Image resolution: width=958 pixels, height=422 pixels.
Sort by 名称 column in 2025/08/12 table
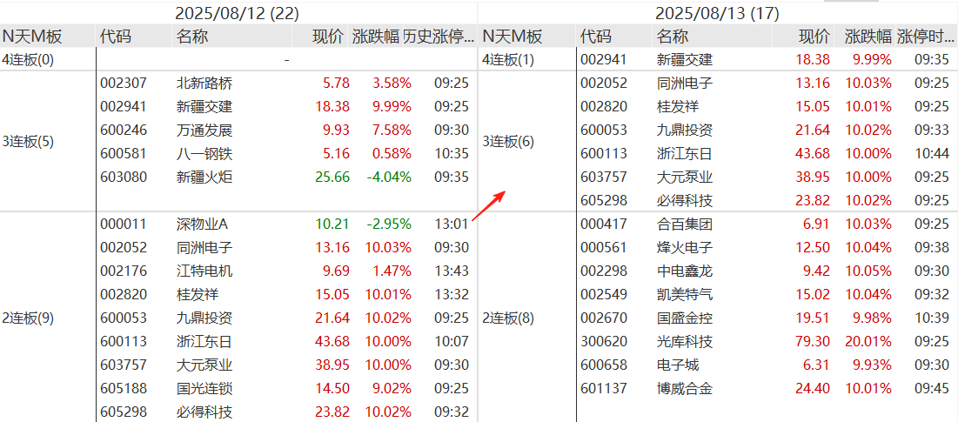192,37
